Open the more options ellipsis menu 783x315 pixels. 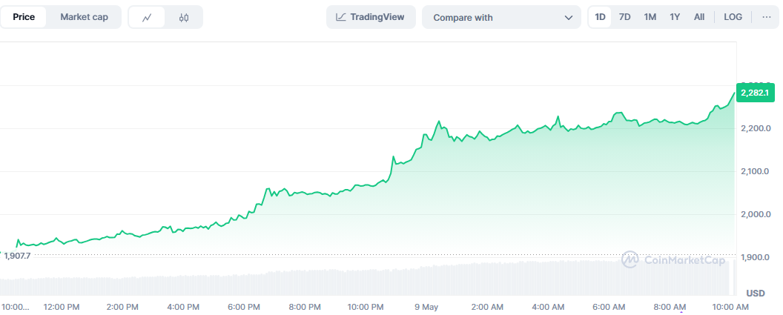pos(766,17)
